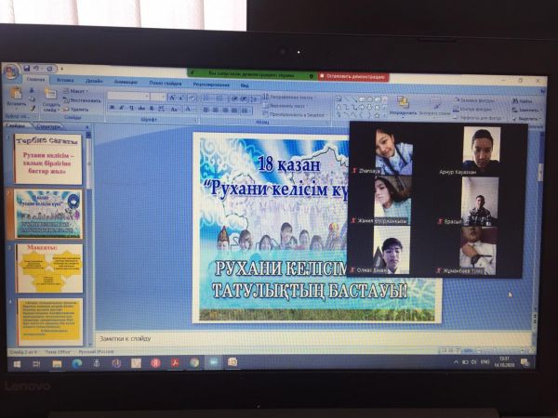Toggle bold text formatting
The image size is (558, 418).
112,108
